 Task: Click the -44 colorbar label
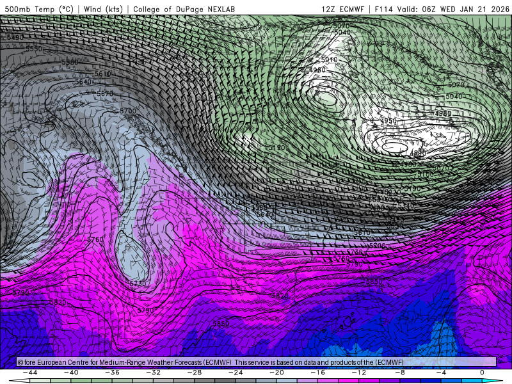coord(30,372)
